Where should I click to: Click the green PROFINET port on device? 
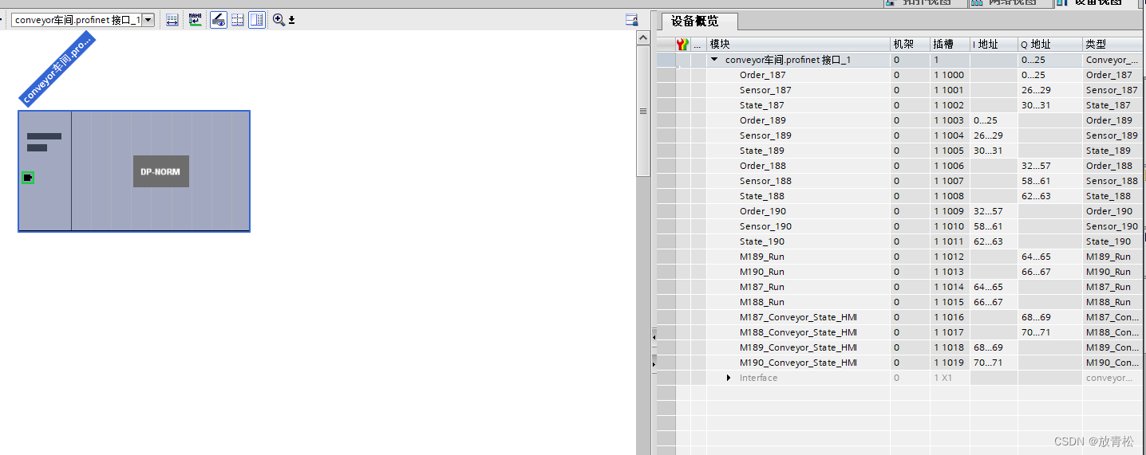coord(28,177)
